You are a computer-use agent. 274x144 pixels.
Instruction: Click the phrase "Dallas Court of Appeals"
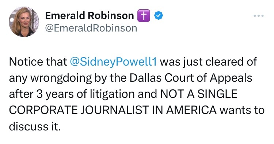click(x=191, y=78)
